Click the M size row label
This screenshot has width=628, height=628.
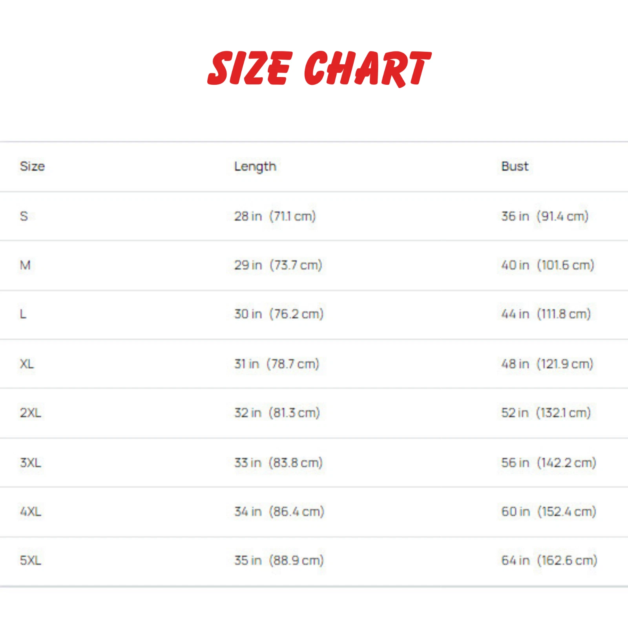[25, 265]
